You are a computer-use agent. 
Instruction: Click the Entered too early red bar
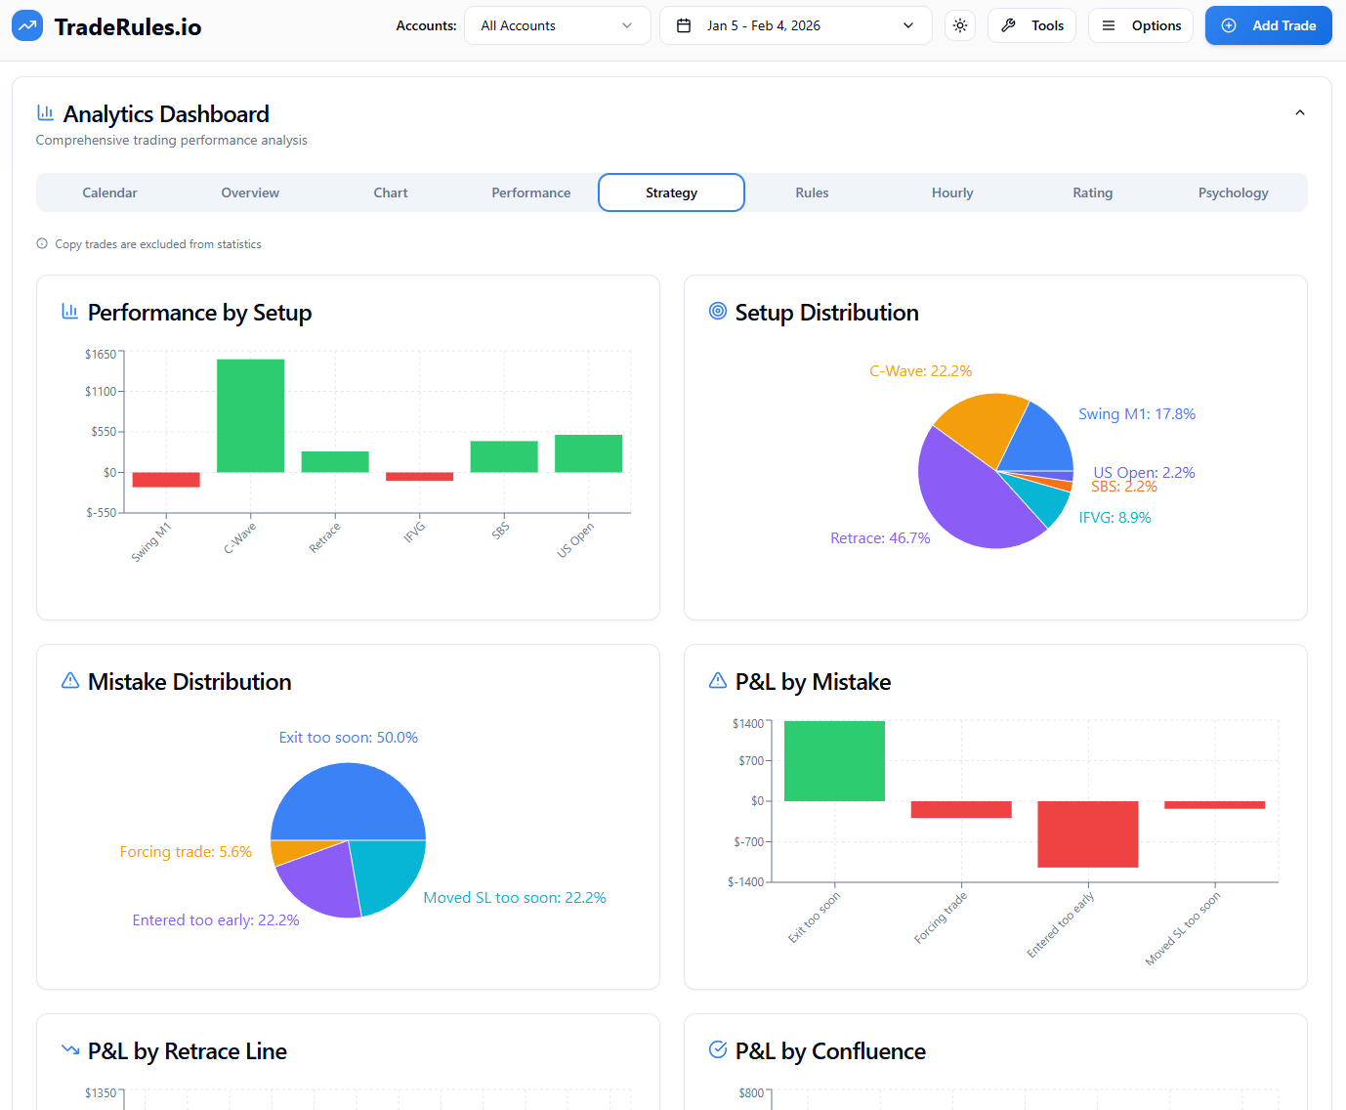click(x=1088, y=833)
